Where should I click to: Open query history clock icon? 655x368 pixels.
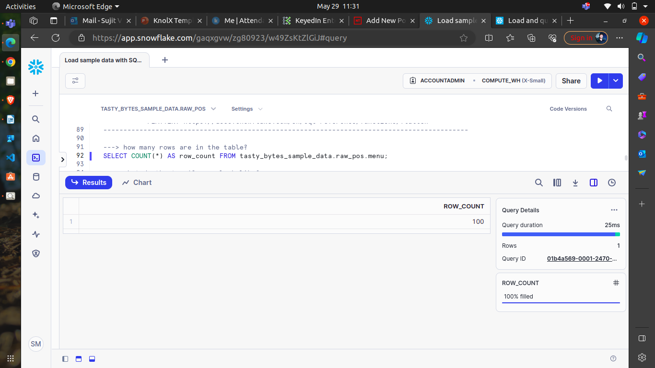click(612, 183)
